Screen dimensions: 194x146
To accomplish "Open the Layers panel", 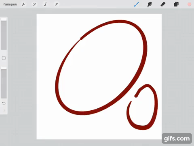I will point(176,4).
